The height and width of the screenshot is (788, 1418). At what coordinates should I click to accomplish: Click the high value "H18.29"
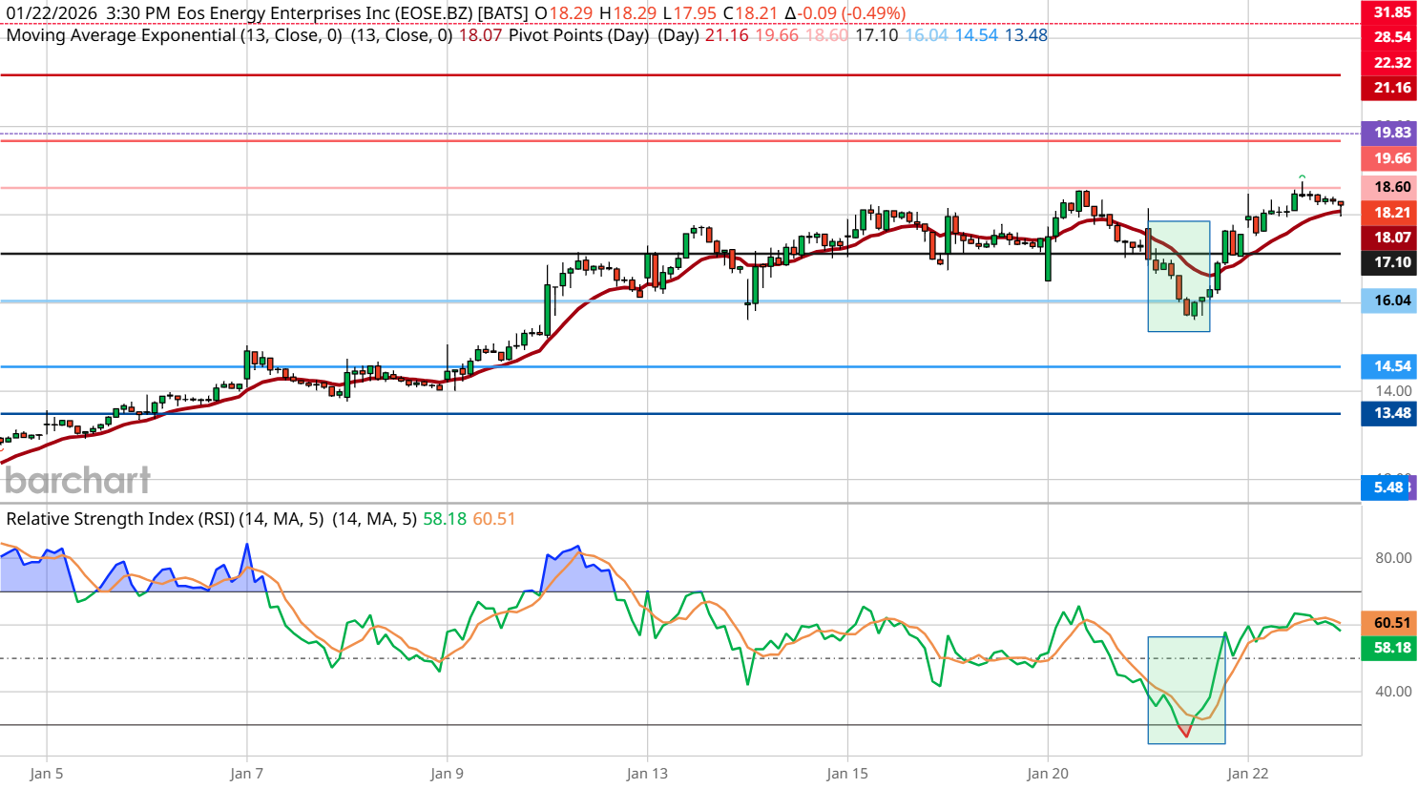tap(629, 13)
